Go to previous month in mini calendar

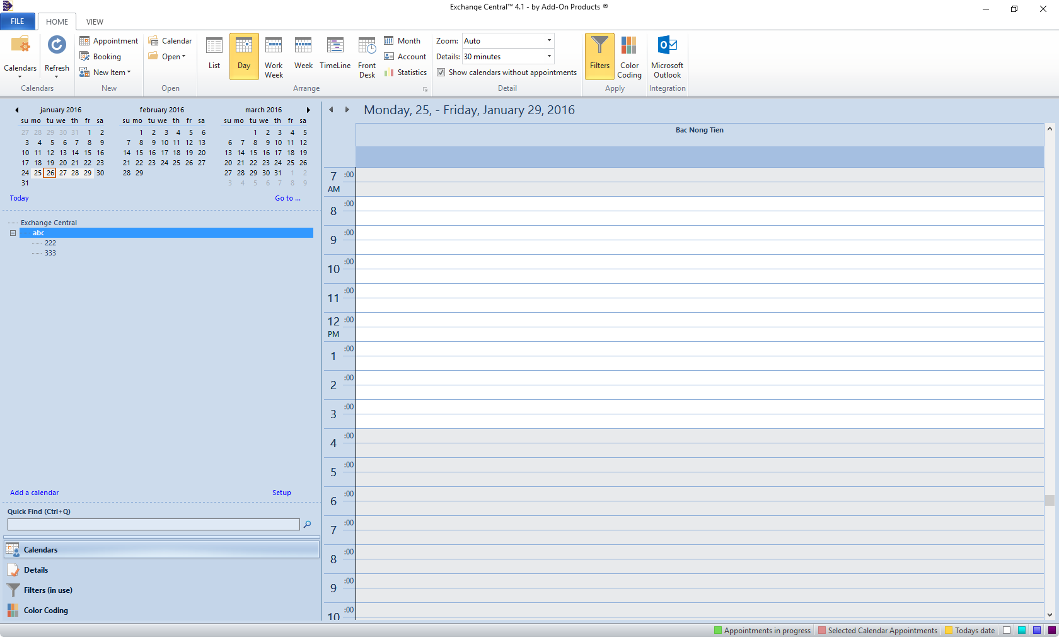click(17, 110)
